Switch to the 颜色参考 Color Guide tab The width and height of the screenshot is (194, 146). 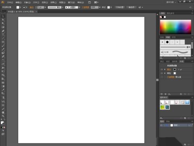[x=170, y=13]
